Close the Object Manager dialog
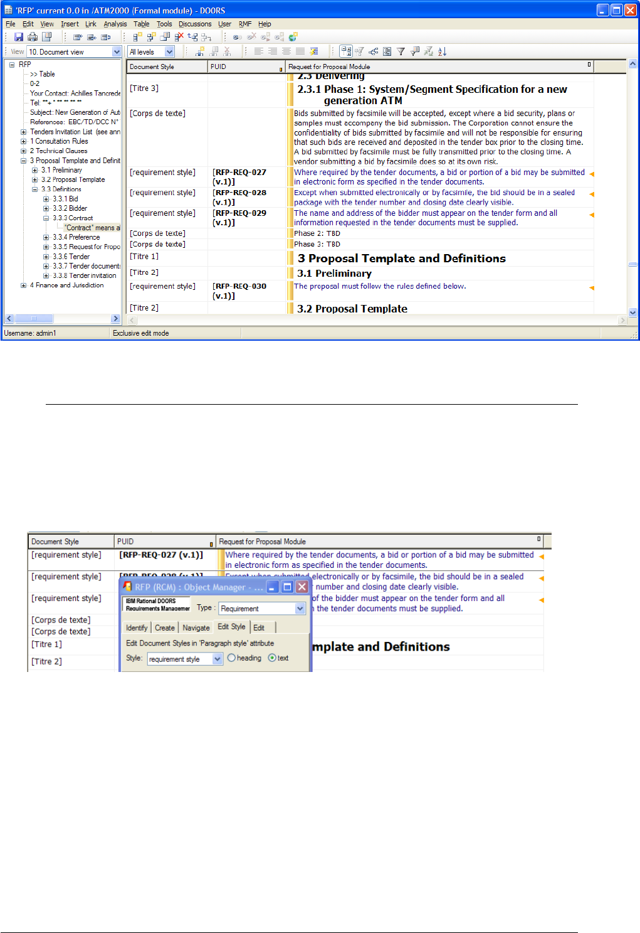The height and width of the screenshot is (933, 640). point(302,587)
